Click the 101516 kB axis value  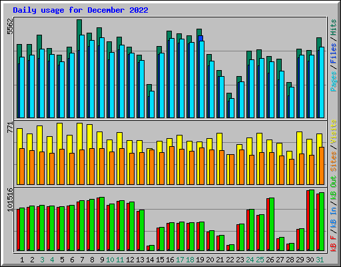(10, 200)
